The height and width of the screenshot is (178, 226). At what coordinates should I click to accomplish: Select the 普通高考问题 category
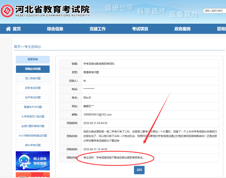pos(33,69)
